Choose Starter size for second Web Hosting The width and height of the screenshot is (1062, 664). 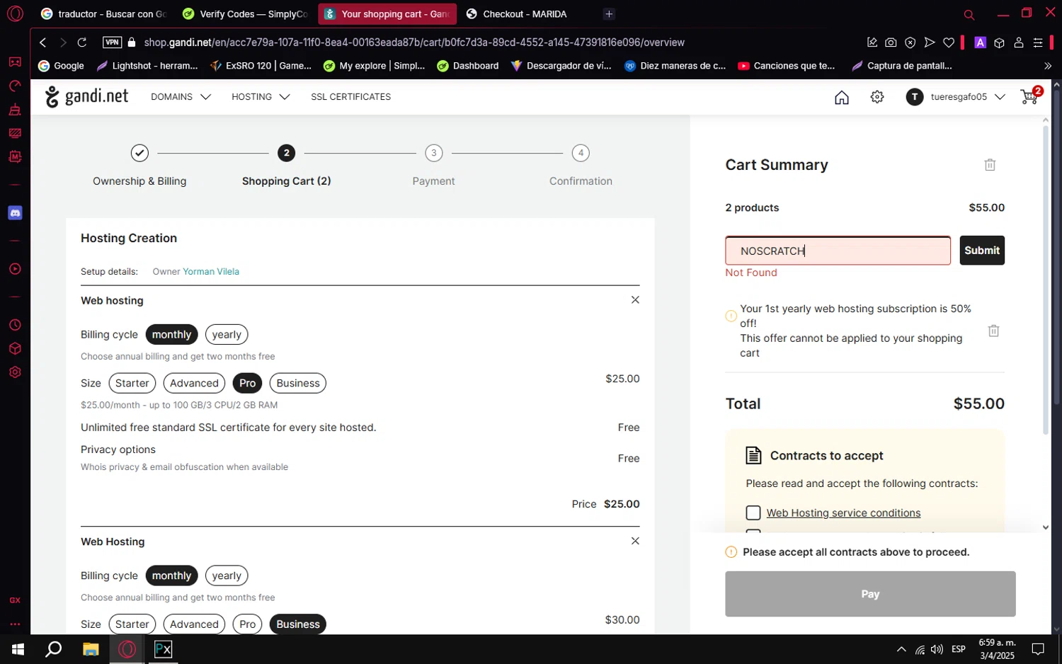tap(132, 624)
